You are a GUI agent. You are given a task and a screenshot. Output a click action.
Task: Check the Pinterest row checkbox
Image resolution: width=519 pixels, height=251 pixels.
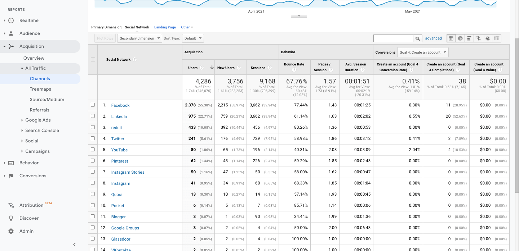93,161
